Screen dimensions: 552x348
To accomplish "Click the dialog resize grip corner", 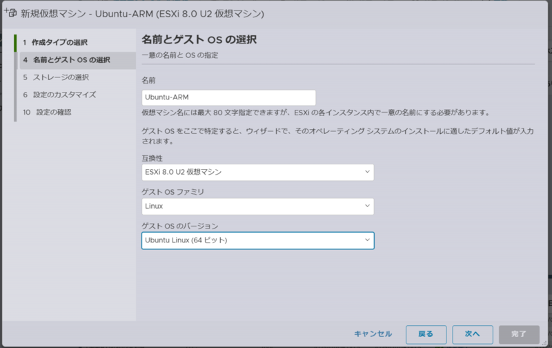I will [x=544, y=343].
